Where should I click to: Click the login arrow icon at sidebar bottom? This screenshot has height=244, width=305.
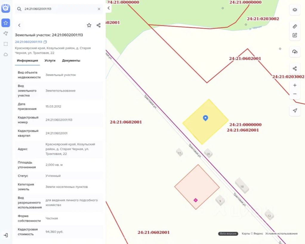6,235
